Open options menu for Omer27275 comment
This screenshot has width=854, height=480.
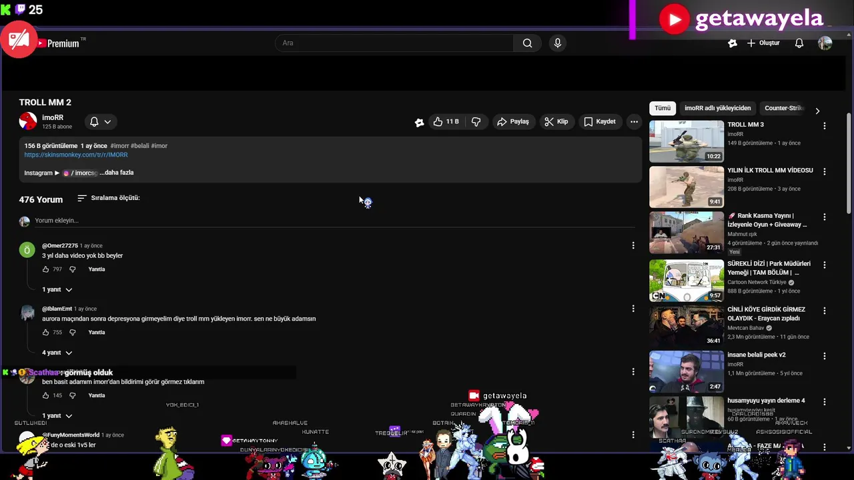[633, 245]
